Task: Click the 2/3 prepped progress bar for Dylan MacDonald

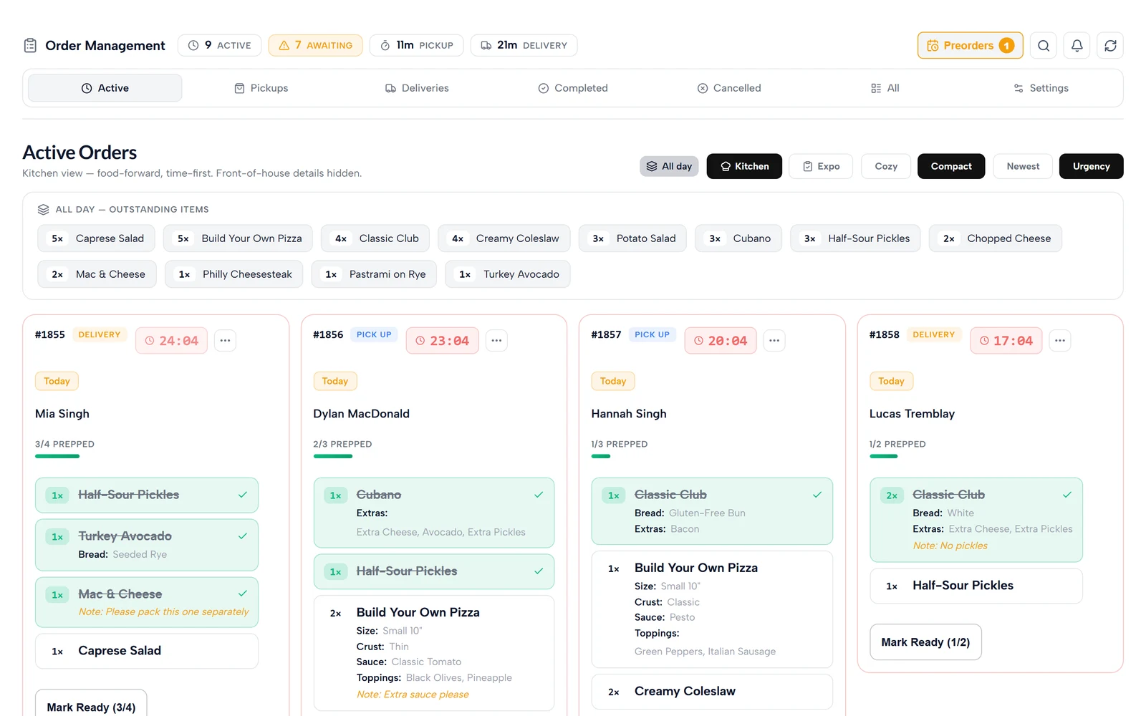Action: [333, 456]
